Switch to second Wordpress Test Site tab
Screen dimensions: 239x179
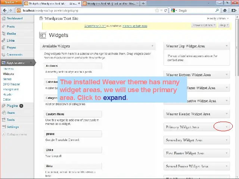coord(111,3)
